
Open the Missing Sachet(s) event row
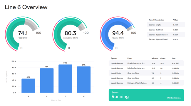point(146,68)
